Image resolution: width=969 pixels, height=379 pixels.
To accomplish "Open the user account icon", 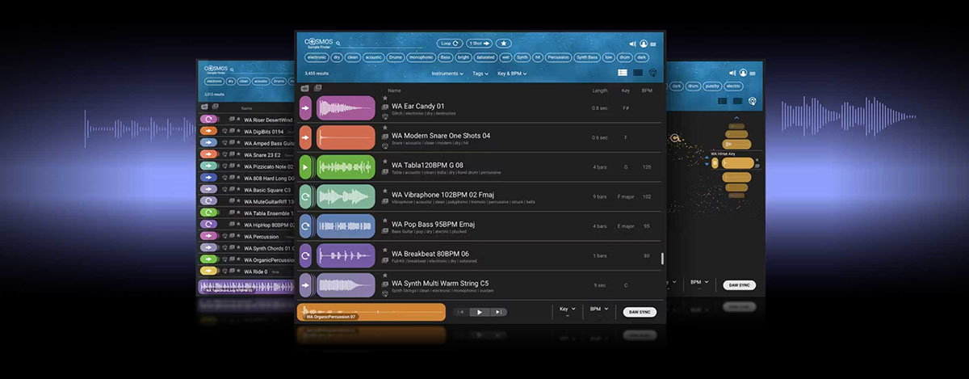I will (644, 44).
